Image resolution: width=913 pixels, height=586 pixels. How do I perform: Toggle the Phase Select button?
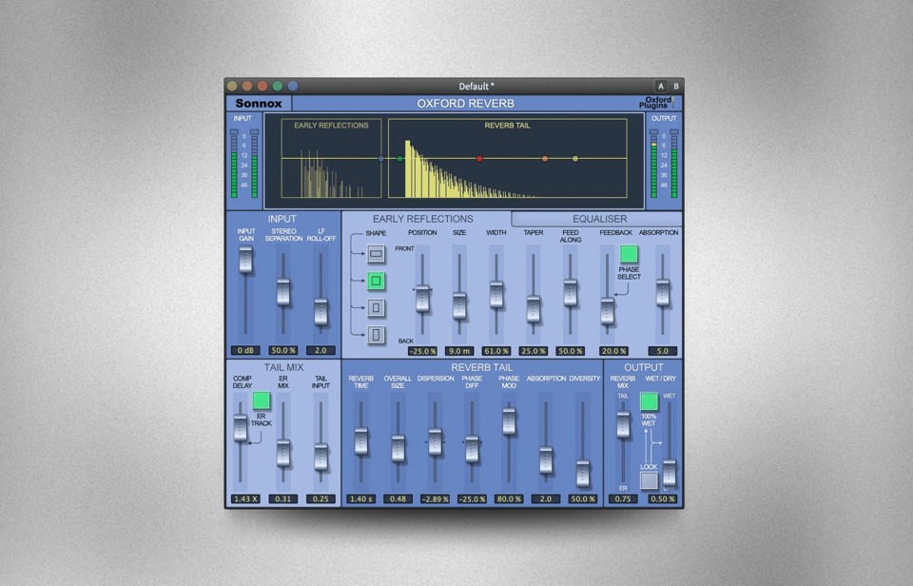629,254
